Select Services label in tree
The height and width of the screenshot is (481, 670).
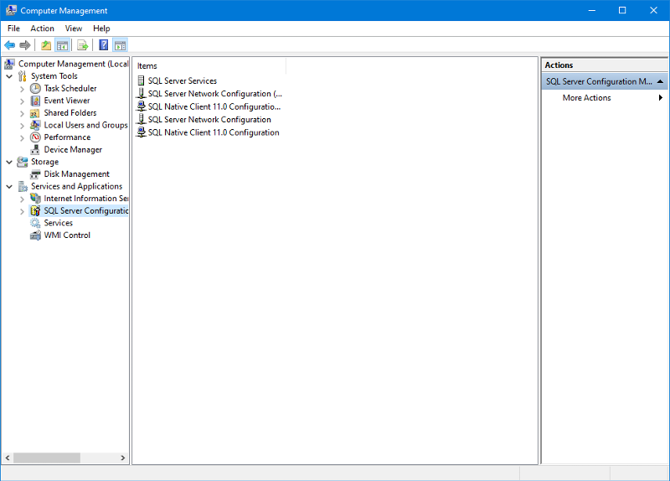pyautogui.click(x=58, y=223)
